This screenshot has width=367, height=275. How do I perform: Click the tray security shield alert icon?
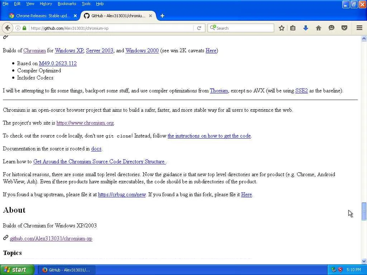click(340, 270)
